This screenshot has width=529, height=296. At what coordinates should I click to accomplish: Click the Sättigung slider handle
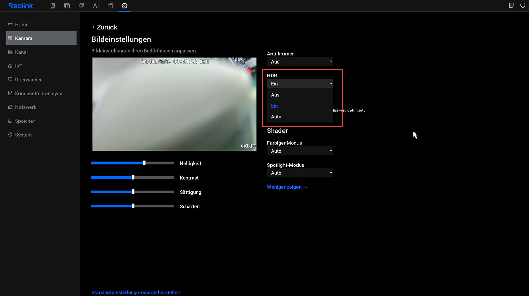click(x=133, y=192)
